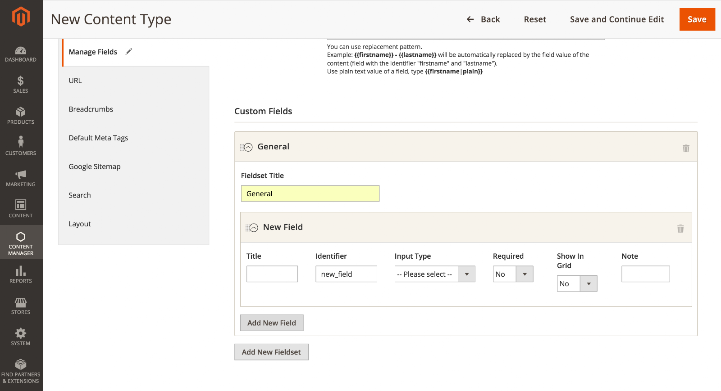Click the 'Title' column label
The height and width of the screenshot is (391, 721).
pos(254,256)
